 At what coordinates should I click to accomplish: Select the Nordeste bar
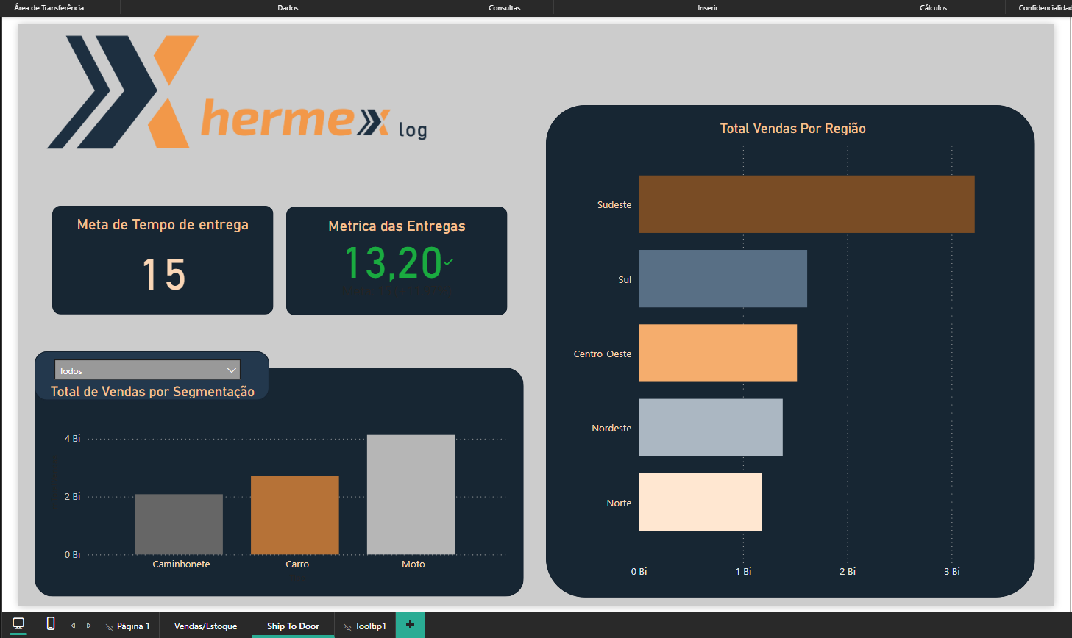pos(711,428)
